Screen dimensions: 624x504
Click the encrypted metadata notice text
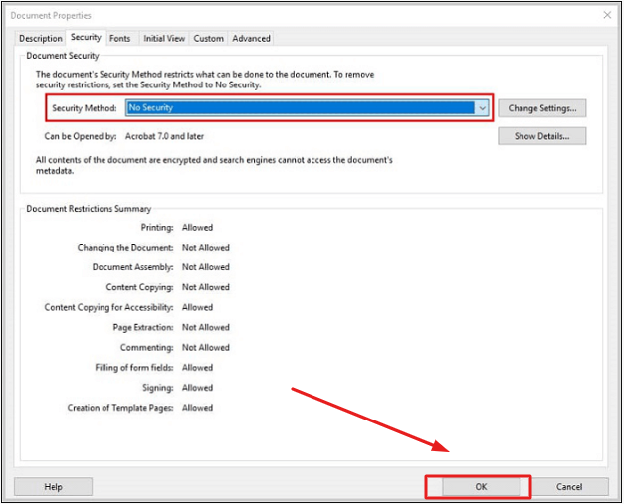click(214, 165)
